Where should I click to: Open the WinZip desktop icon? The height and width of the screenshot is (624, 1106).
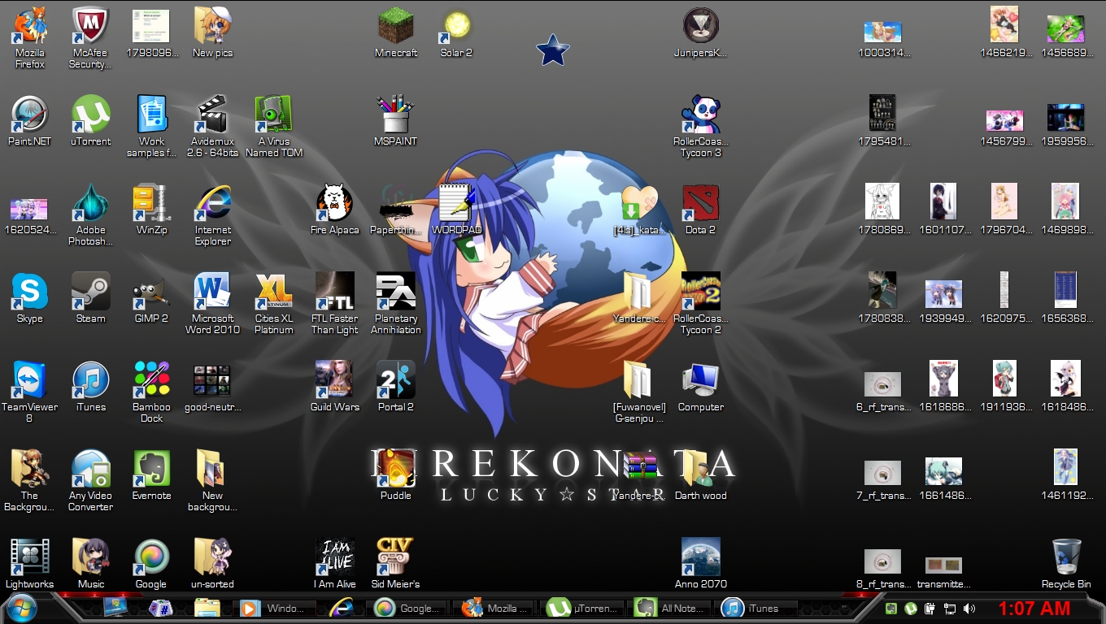151,209
